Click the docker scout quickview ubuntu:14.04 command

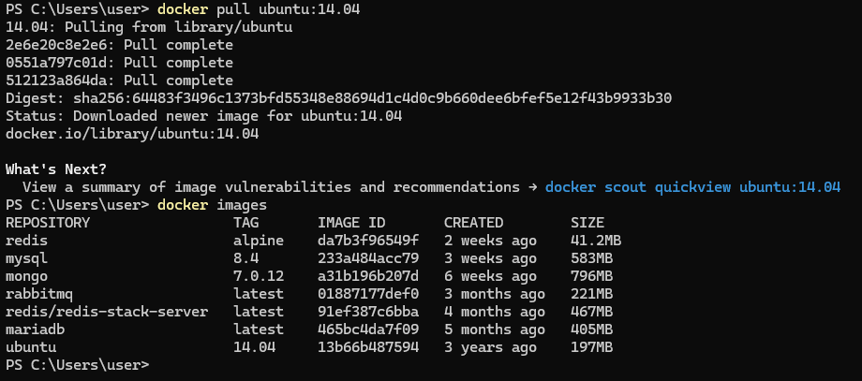(x=692, y=187)
